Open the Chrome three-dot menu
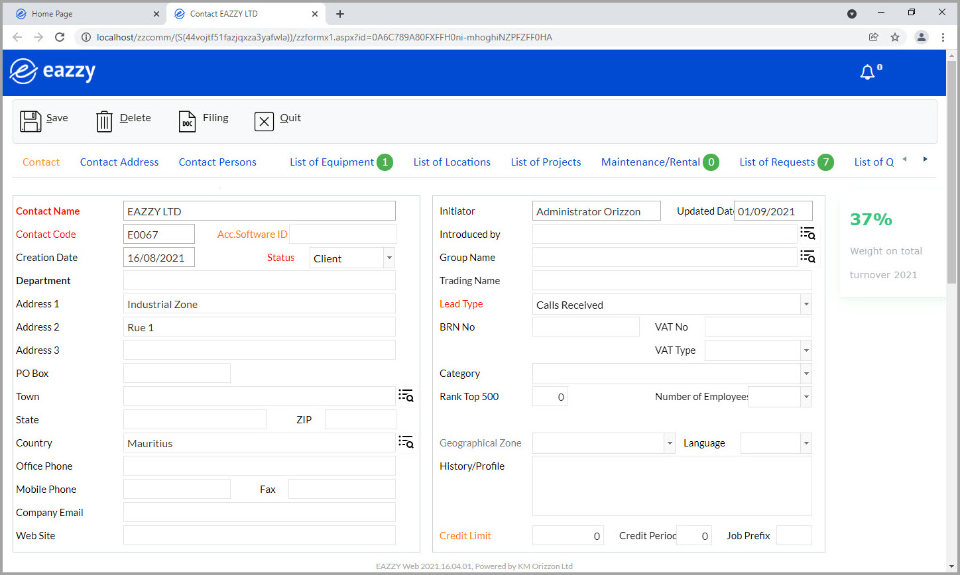The width and height of the screenshot is (960, 575). click(x=943, y=37)
